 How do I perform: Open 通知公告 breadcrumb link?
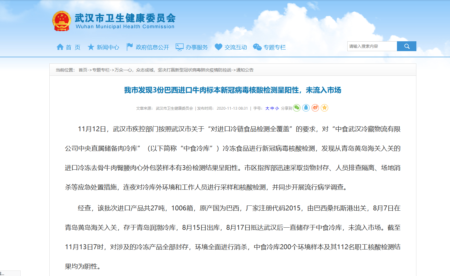point(245,70)
